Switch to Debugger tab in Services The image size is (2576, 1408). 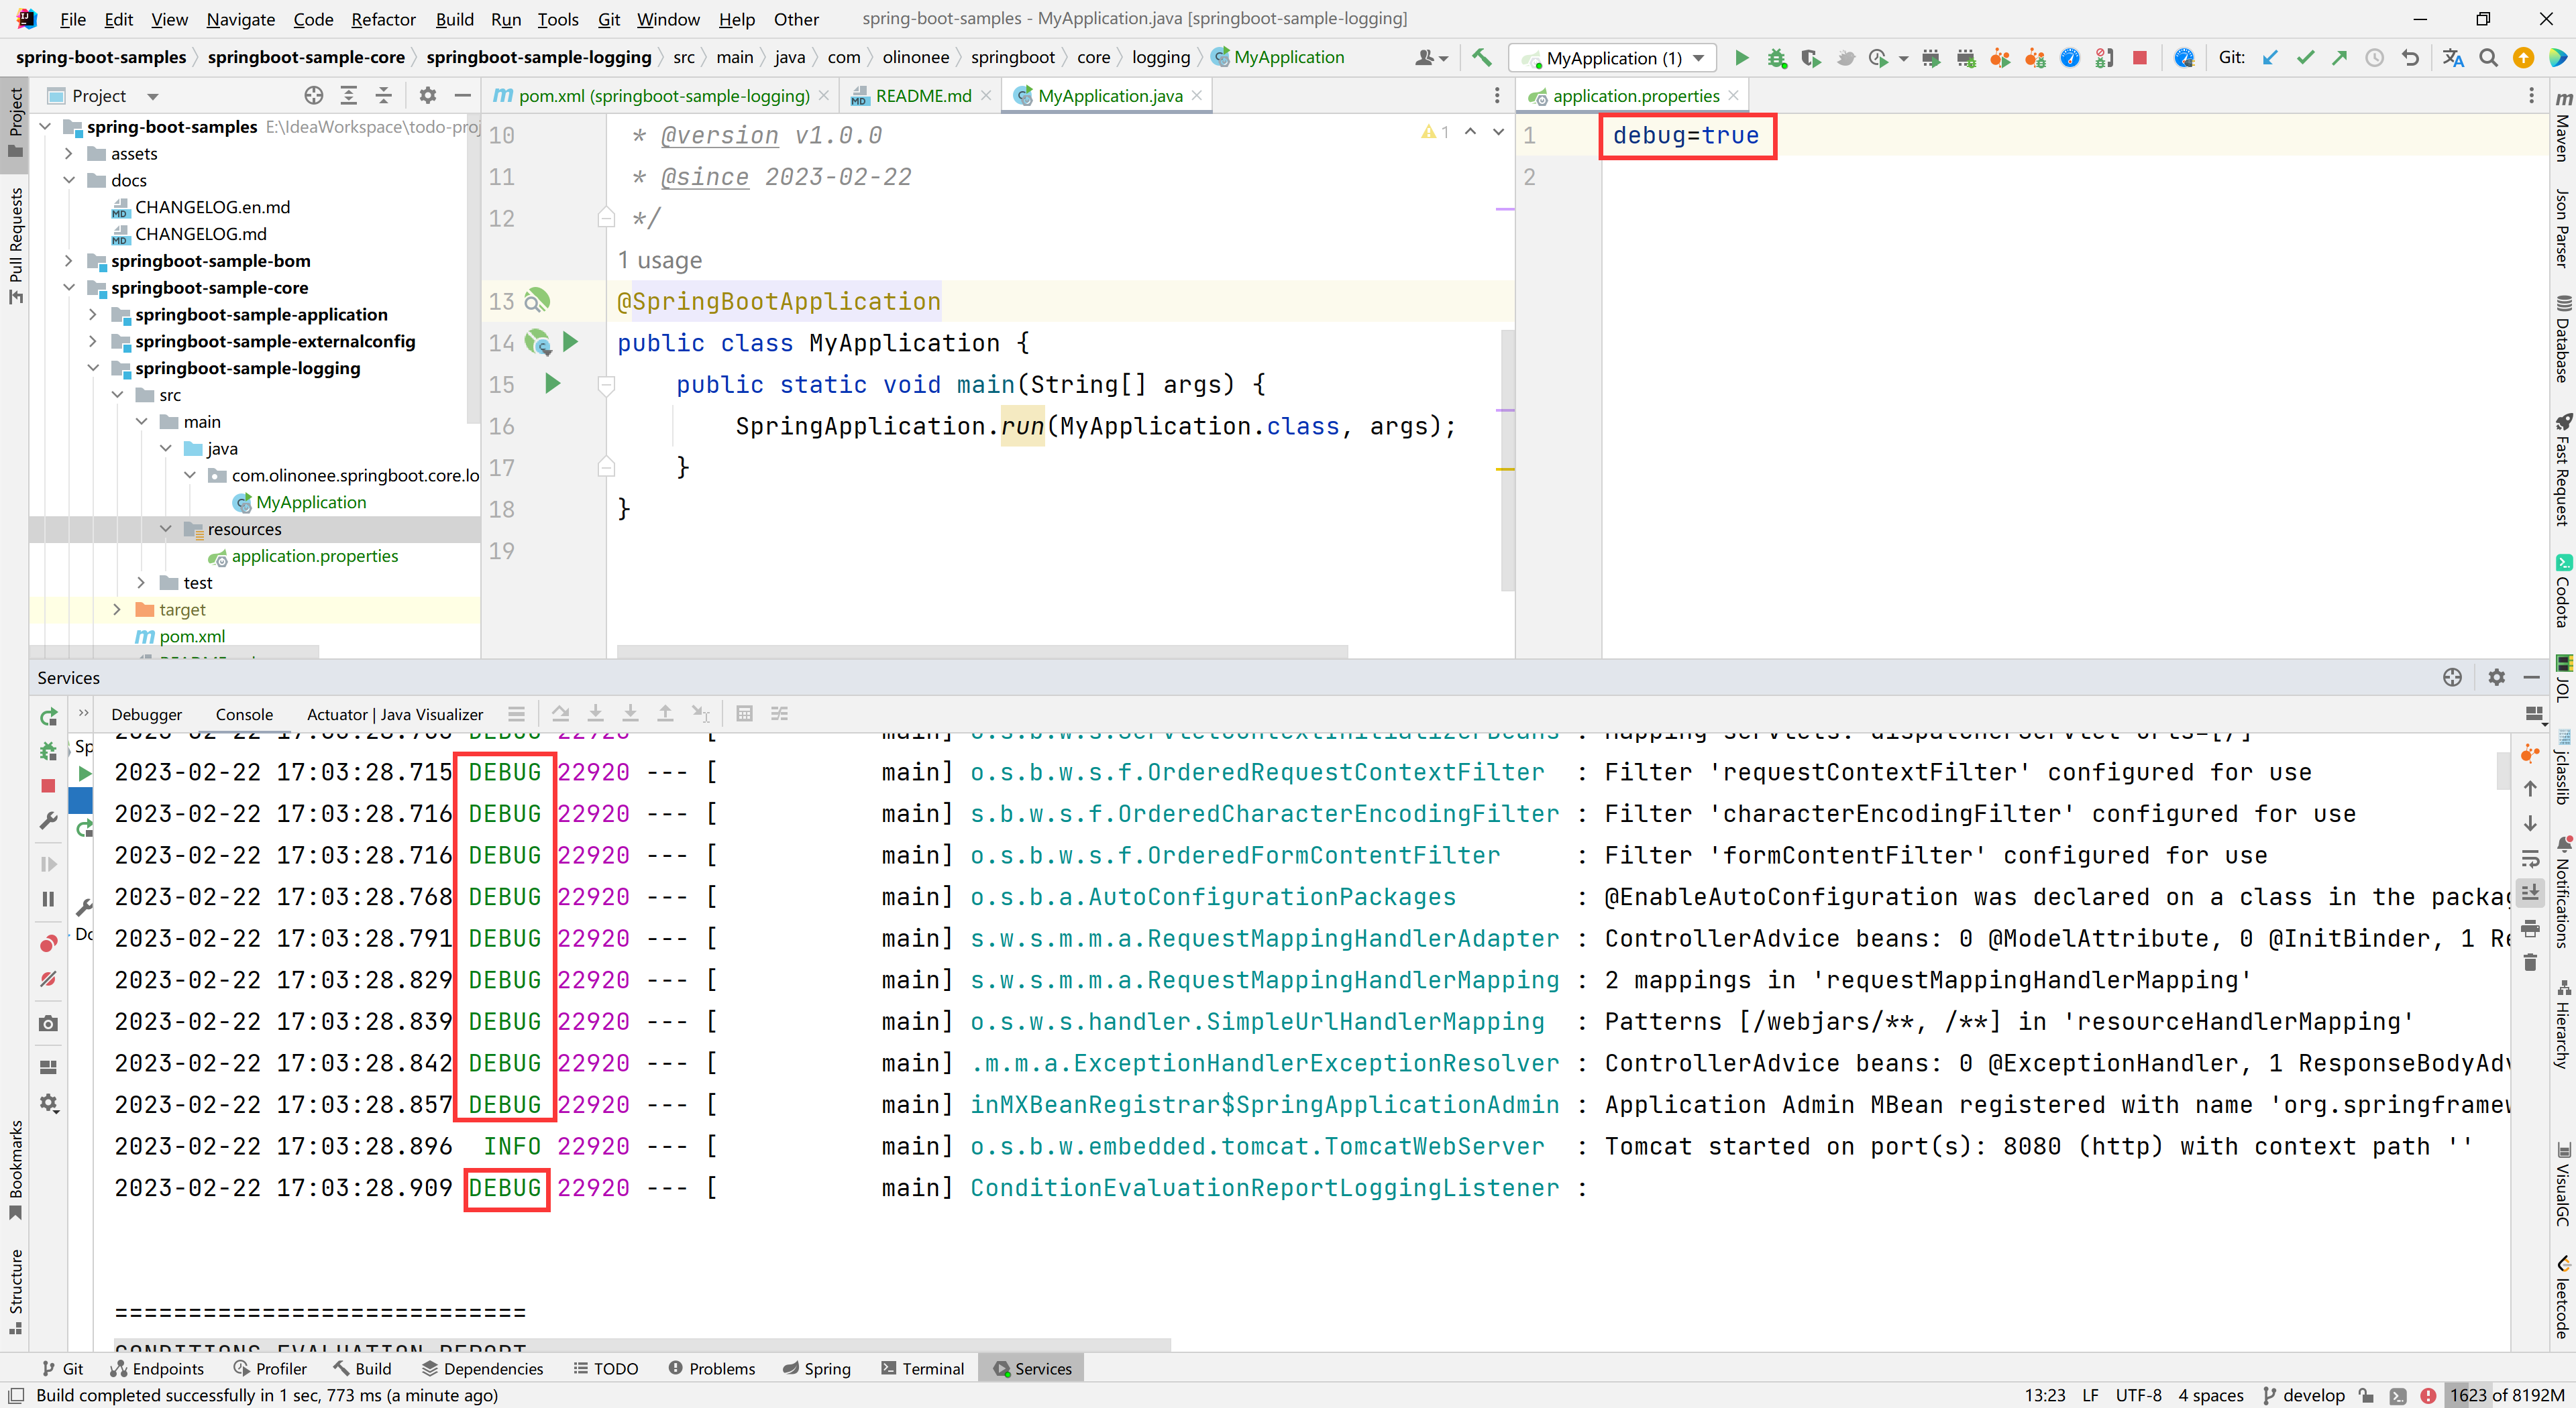click(146, 715)
